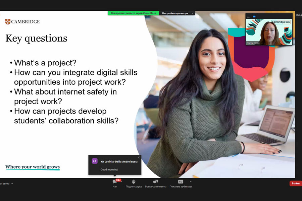Minimize the speaker video thumbnail panel

point(248,17)
